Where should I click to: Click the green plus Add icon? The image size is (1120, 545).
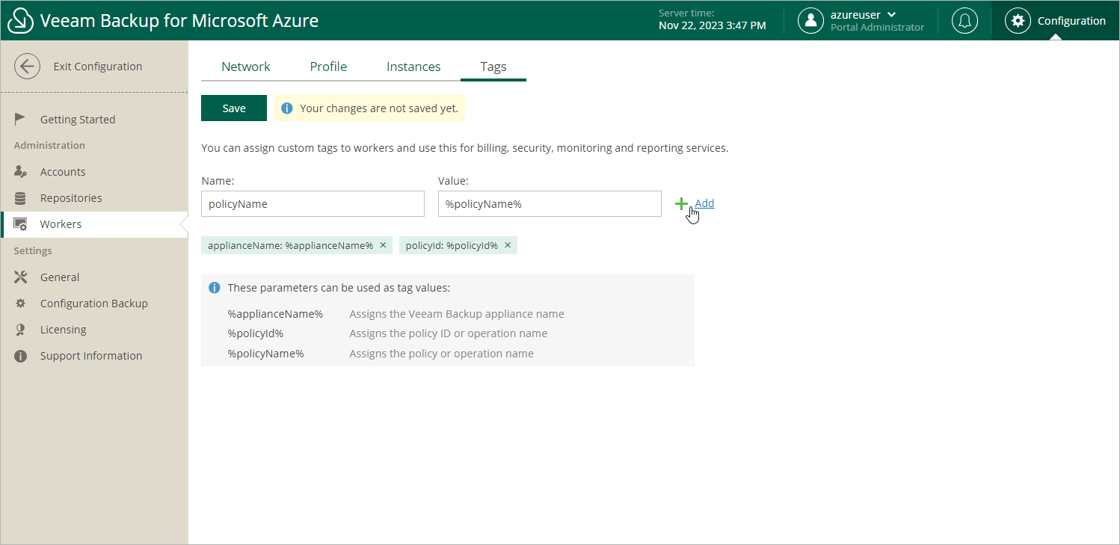click(681, 203)
